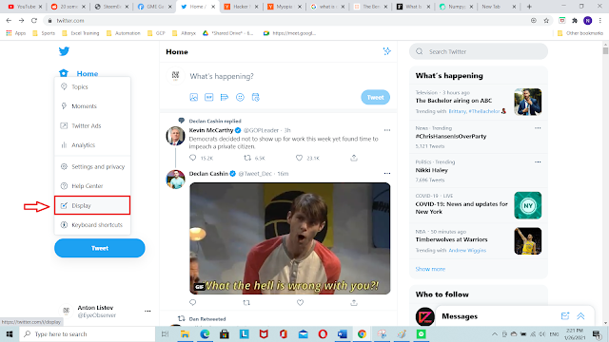Viewport: 609px width, 342px height.
Task: Retweet Declan Cashin's GIF tweet
Action: [246, 302]
